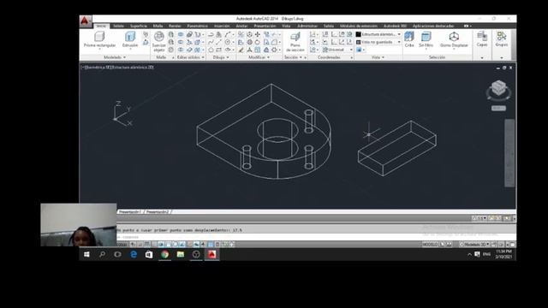Click the ENG language indicator in tray
The height and width of the screenshot is (308, 548).
[x=486, y=255]
